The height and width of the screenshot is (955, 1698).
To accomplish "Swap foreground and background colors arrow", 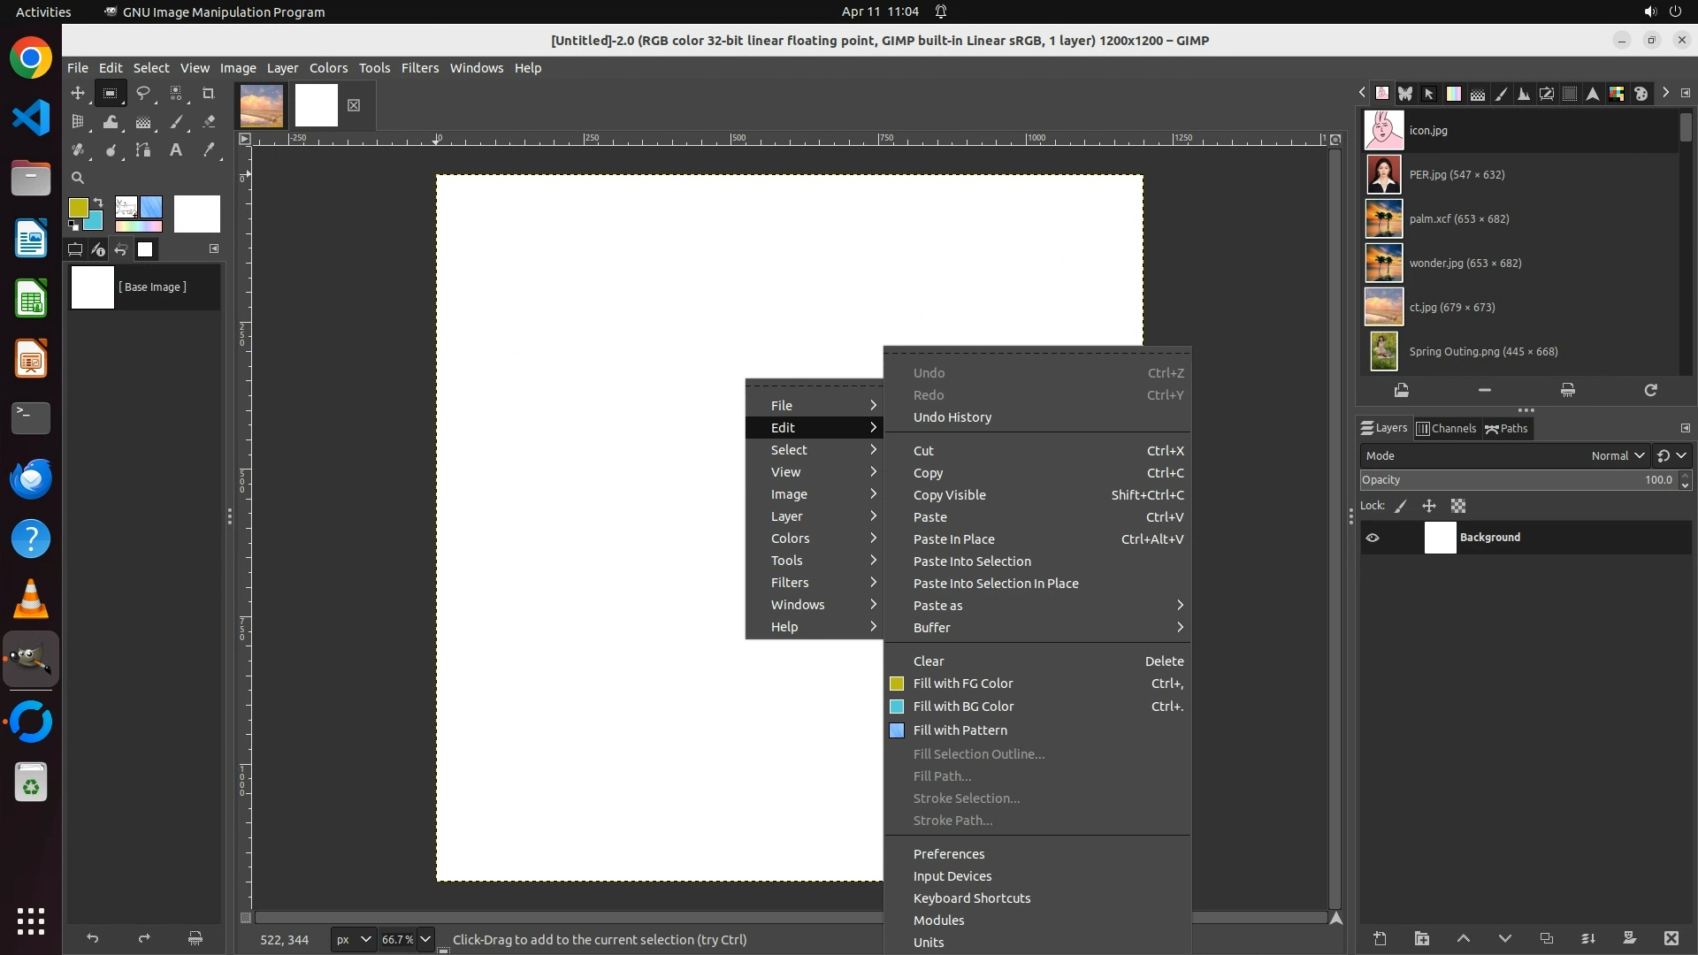I will coord(98,202).
